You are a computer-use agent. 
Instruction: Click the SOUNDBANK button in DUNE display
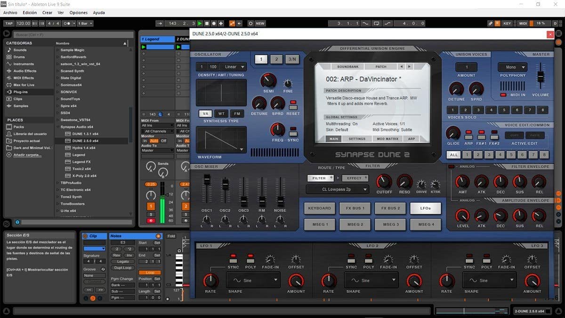pos(347,66)
